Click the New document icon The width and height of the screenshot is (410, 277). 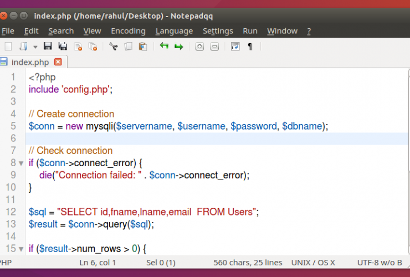[8, 47]
